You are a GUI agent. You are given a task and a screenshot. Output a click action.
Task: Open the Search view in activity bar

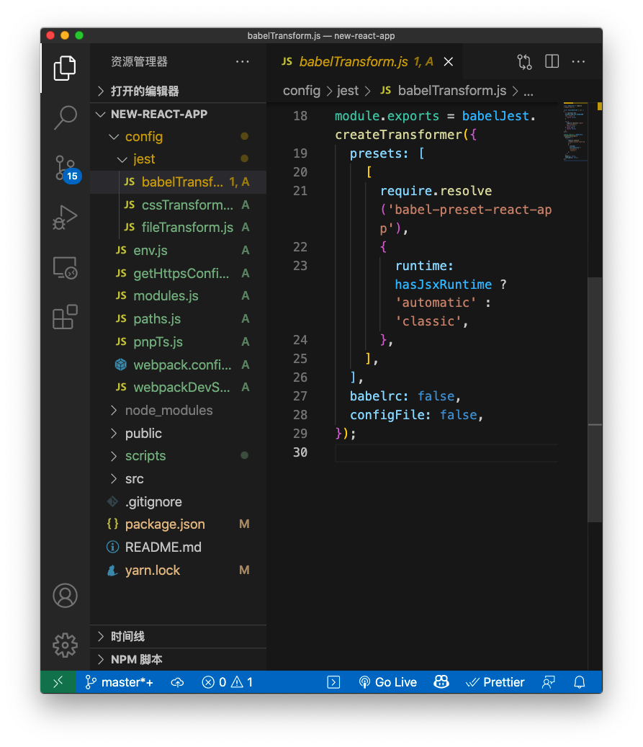pos(65,117)
